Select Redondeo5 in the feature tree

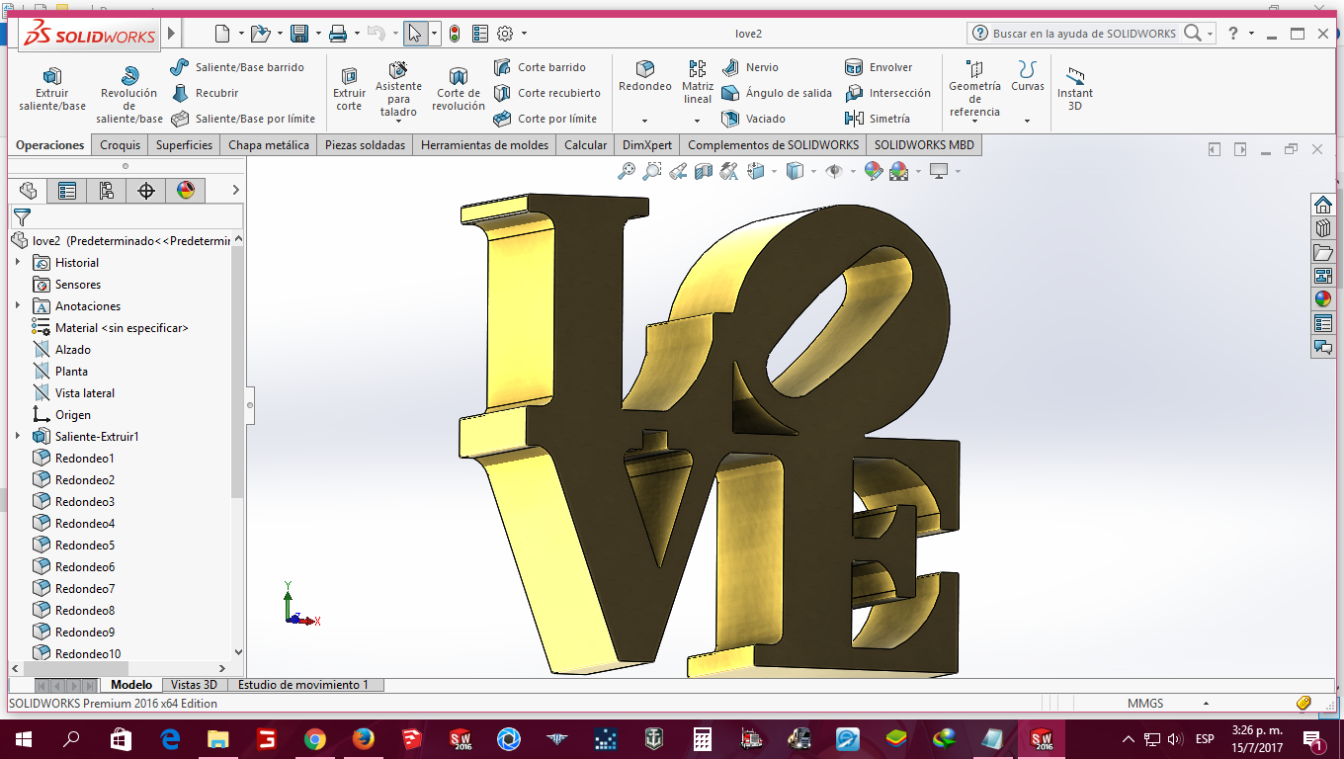[x=84, y=545]
